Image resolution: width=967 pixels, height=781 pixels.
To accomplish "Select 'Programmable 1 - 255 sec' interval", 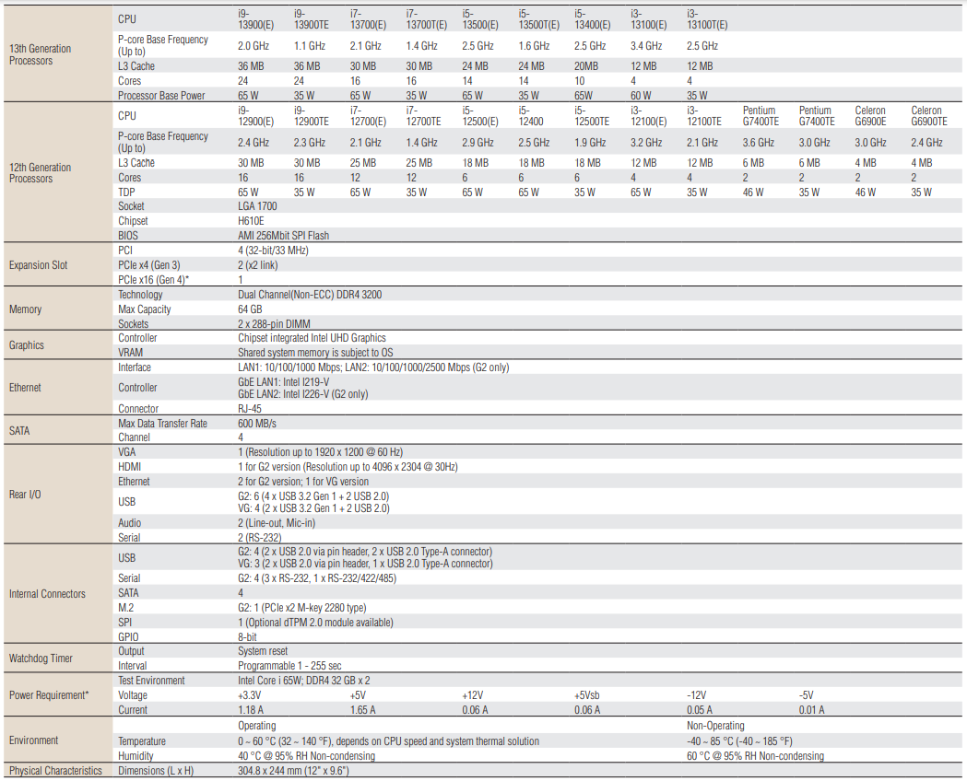I will [289, 666].
